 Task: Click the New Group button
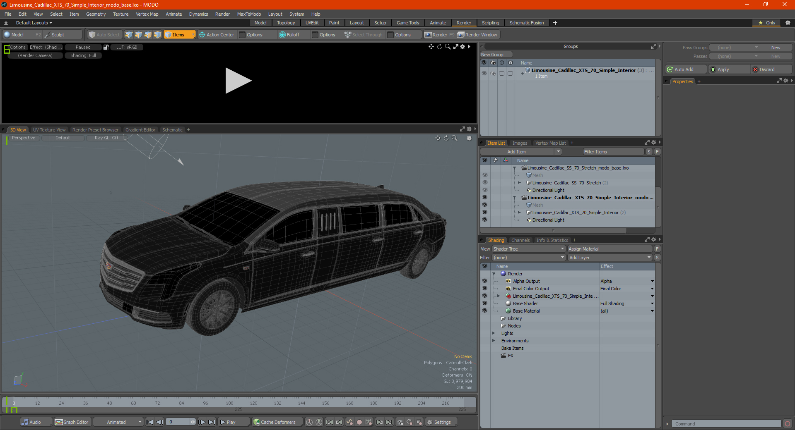coord(496,55)
